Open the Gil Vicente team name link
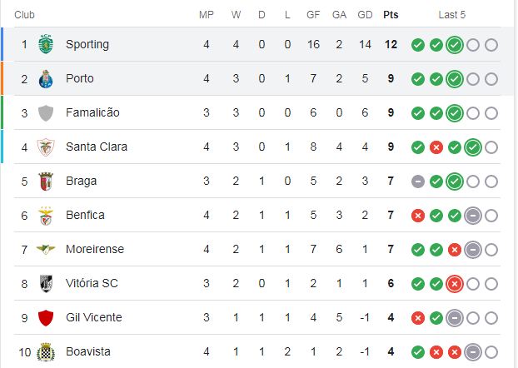 point(94,317)
